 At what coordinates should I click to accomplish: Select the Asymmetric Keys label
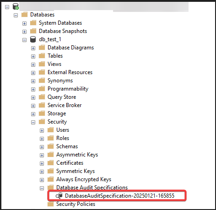coord(77,155)
